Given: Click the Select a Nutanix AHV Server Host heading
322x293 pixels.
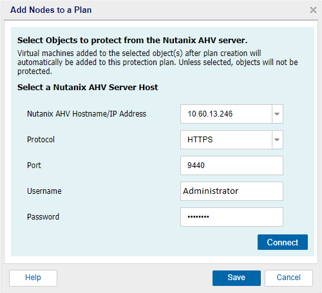Looking at the screenshot, I should point(88,88).
